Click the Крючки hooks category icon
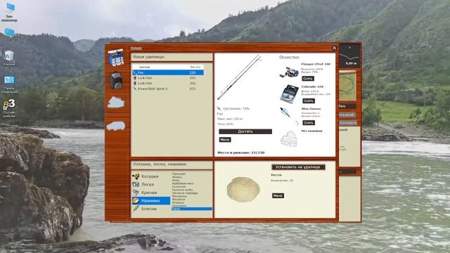 point(136,192)
